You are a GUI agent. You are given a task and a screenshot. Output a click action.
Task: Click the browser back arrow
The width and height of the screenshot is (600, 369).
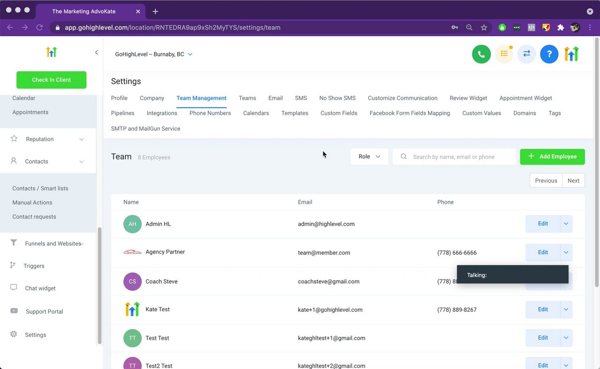10,28
